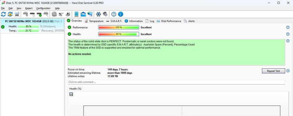This screenshot has height=116, width=293.
Task: Open settings with the gear icon
Action: point(98,14)
